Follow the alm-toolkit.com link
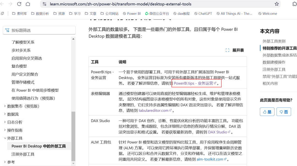The width and height of the screenshot is (297, 166). coord(211,159)
